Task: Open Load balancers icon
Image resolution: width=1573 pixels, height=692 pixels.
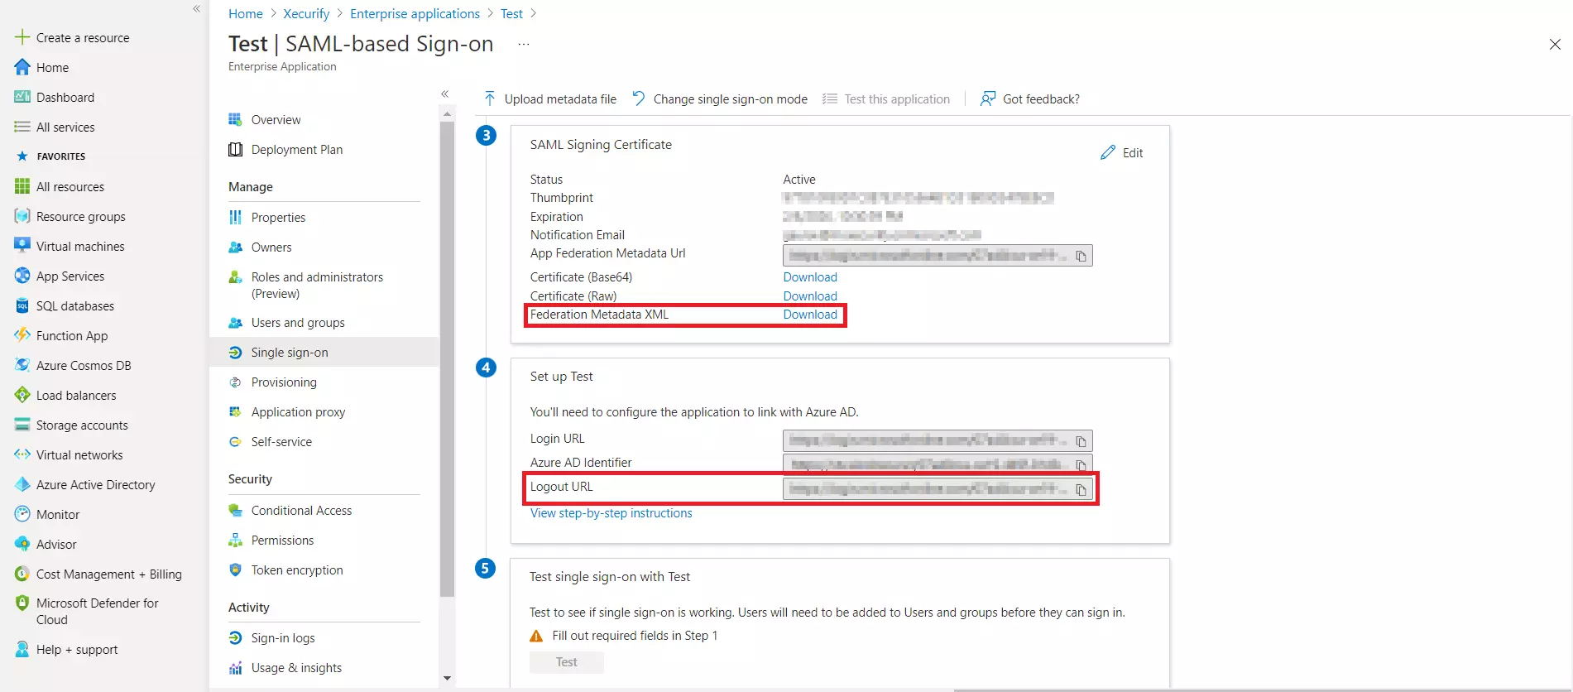Action: (x=22, y=395)
